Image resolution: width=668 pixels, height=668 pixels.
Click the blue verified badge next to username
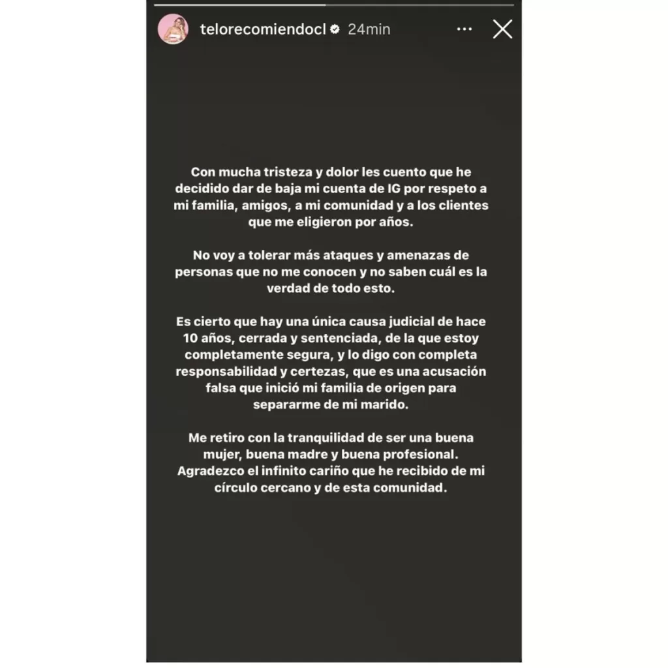tap(335, 29)
